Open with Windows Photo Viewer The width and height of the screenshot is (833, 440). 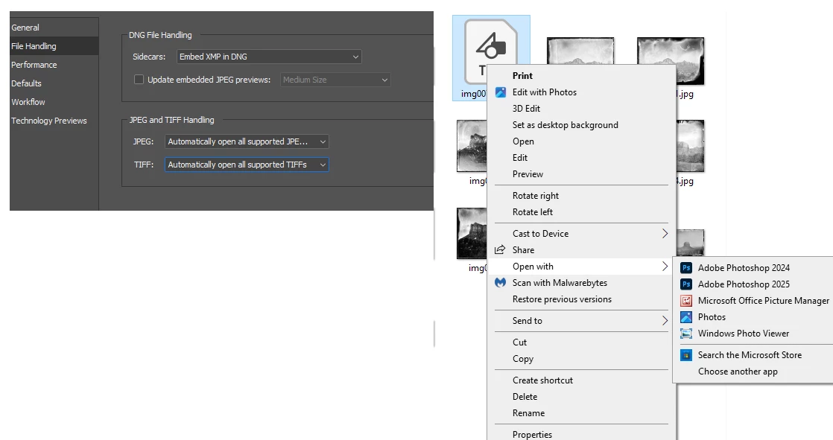point(753,334)
